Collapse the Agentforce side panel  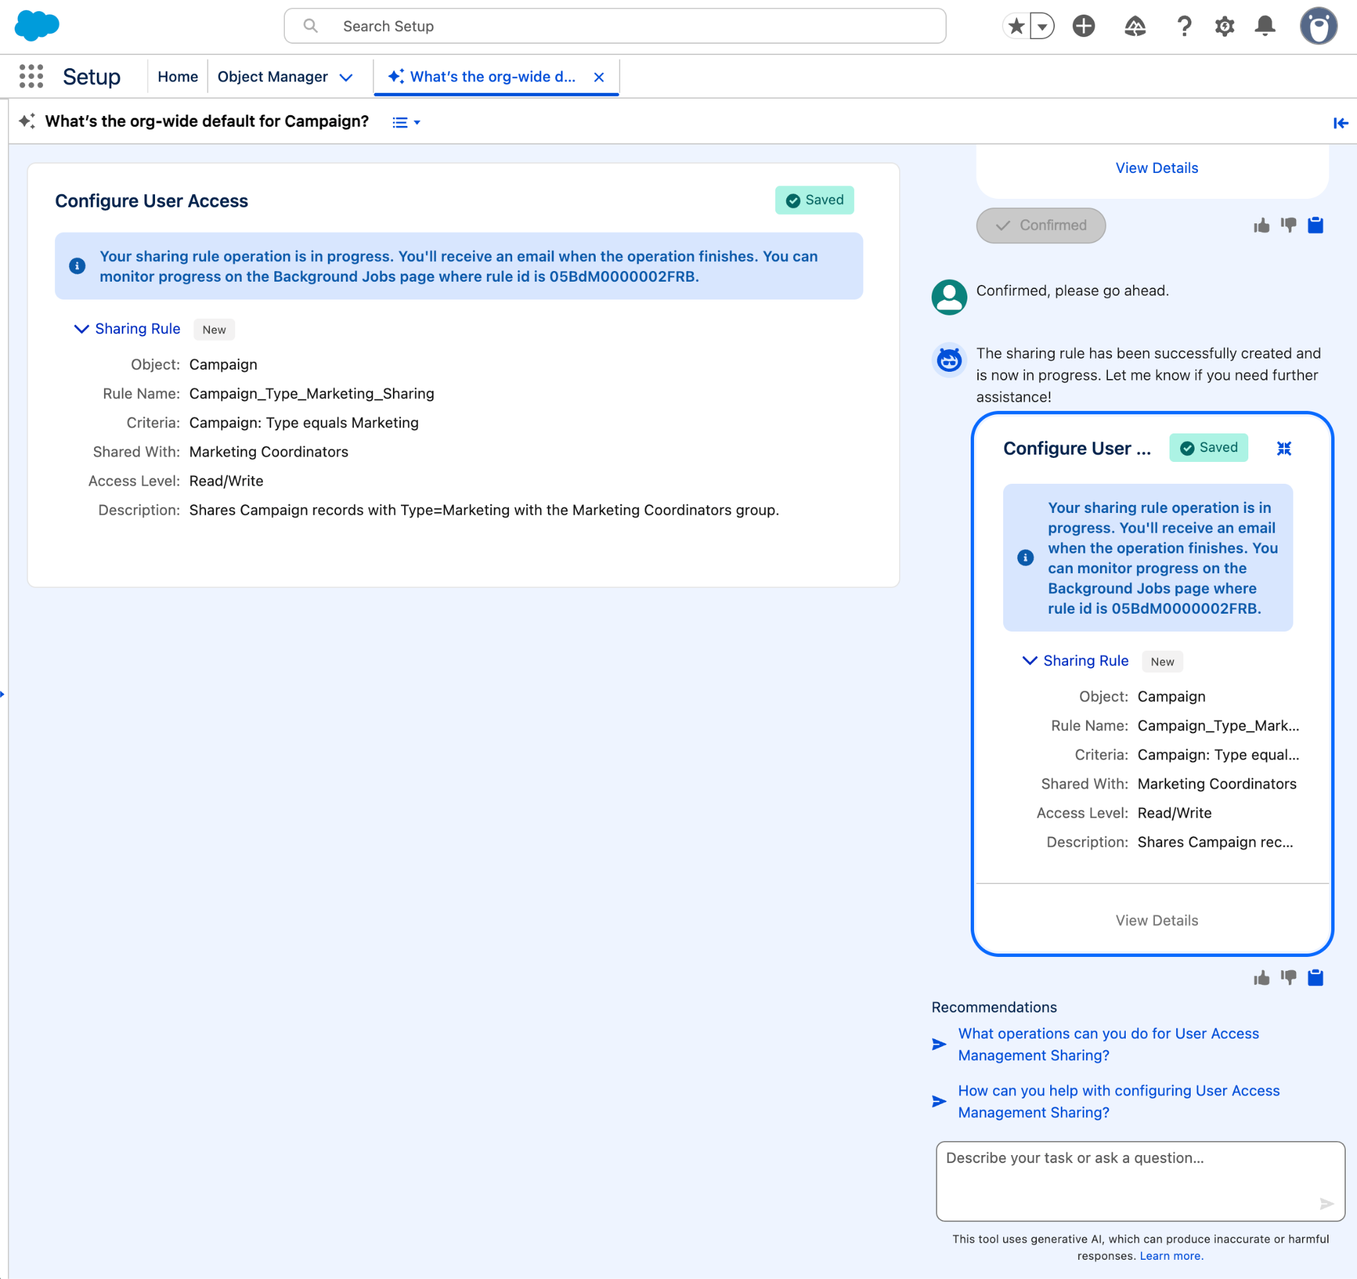(1339, 123)
